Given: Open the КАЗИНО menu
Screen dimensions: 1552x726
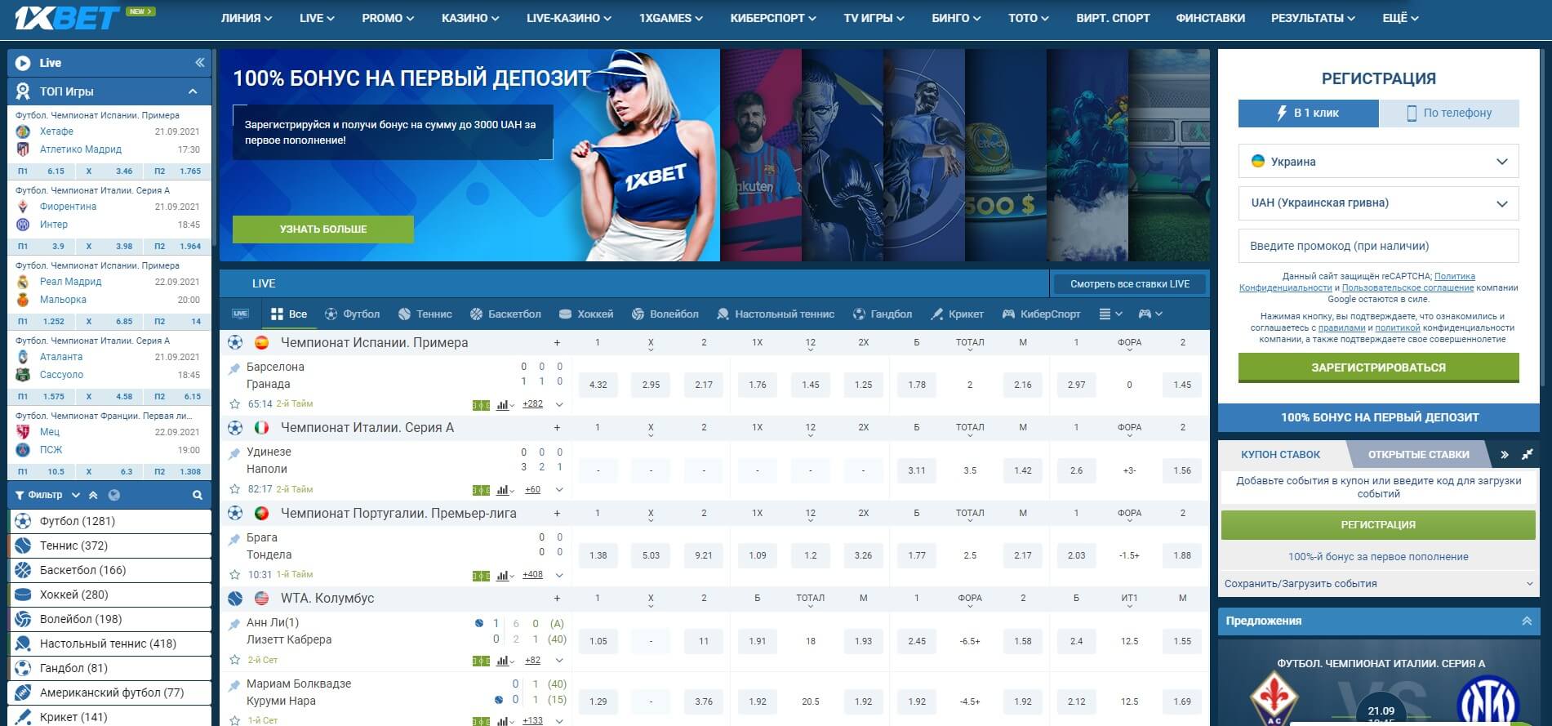Looking at the screenshot, I should point(470,18).
